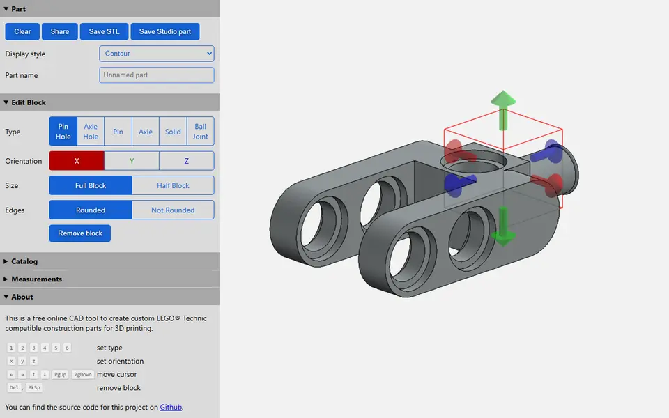Click the '5' key icon for set type
The height and width of the screenshot is (418, 669).
[x=56, y=348]
